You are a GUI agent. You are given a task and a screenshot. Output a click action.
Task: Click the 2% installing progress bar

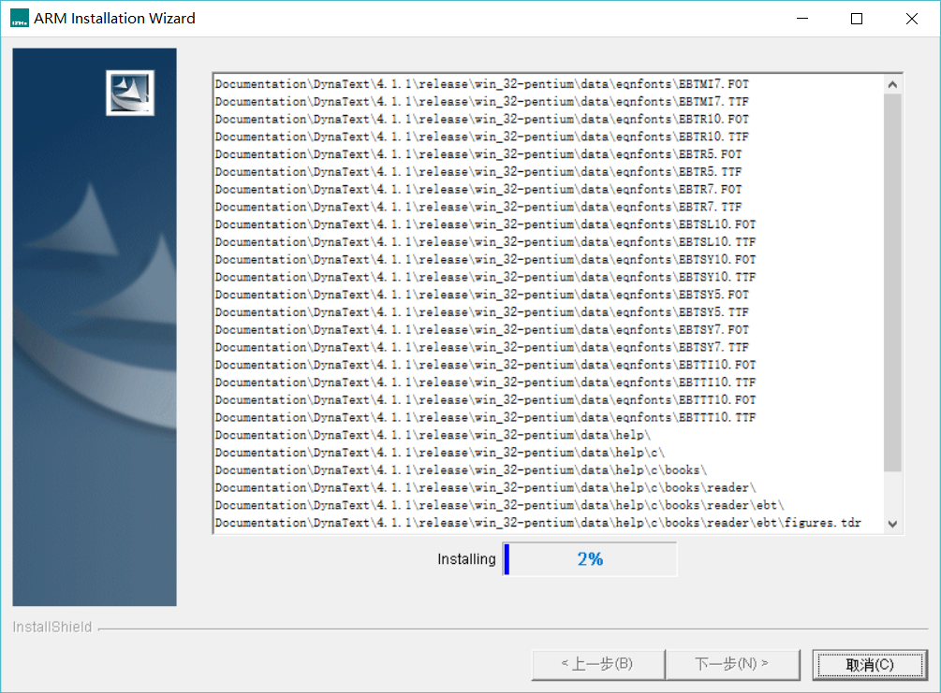point(590,559)
